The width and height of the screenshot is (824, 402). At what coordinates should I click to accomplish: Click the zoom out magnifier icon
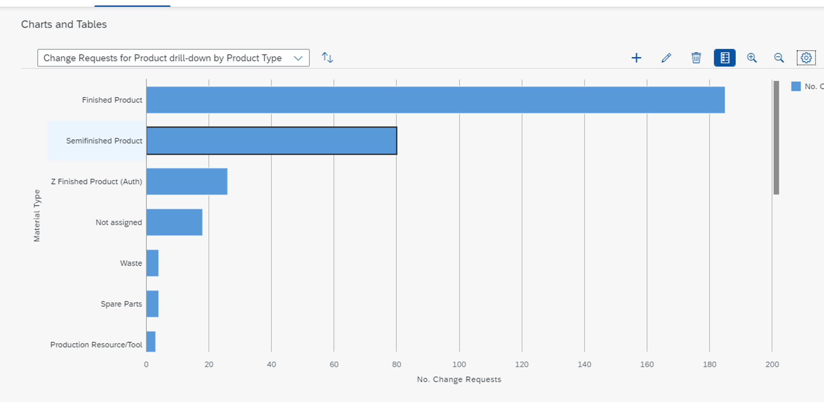[779, 58]
